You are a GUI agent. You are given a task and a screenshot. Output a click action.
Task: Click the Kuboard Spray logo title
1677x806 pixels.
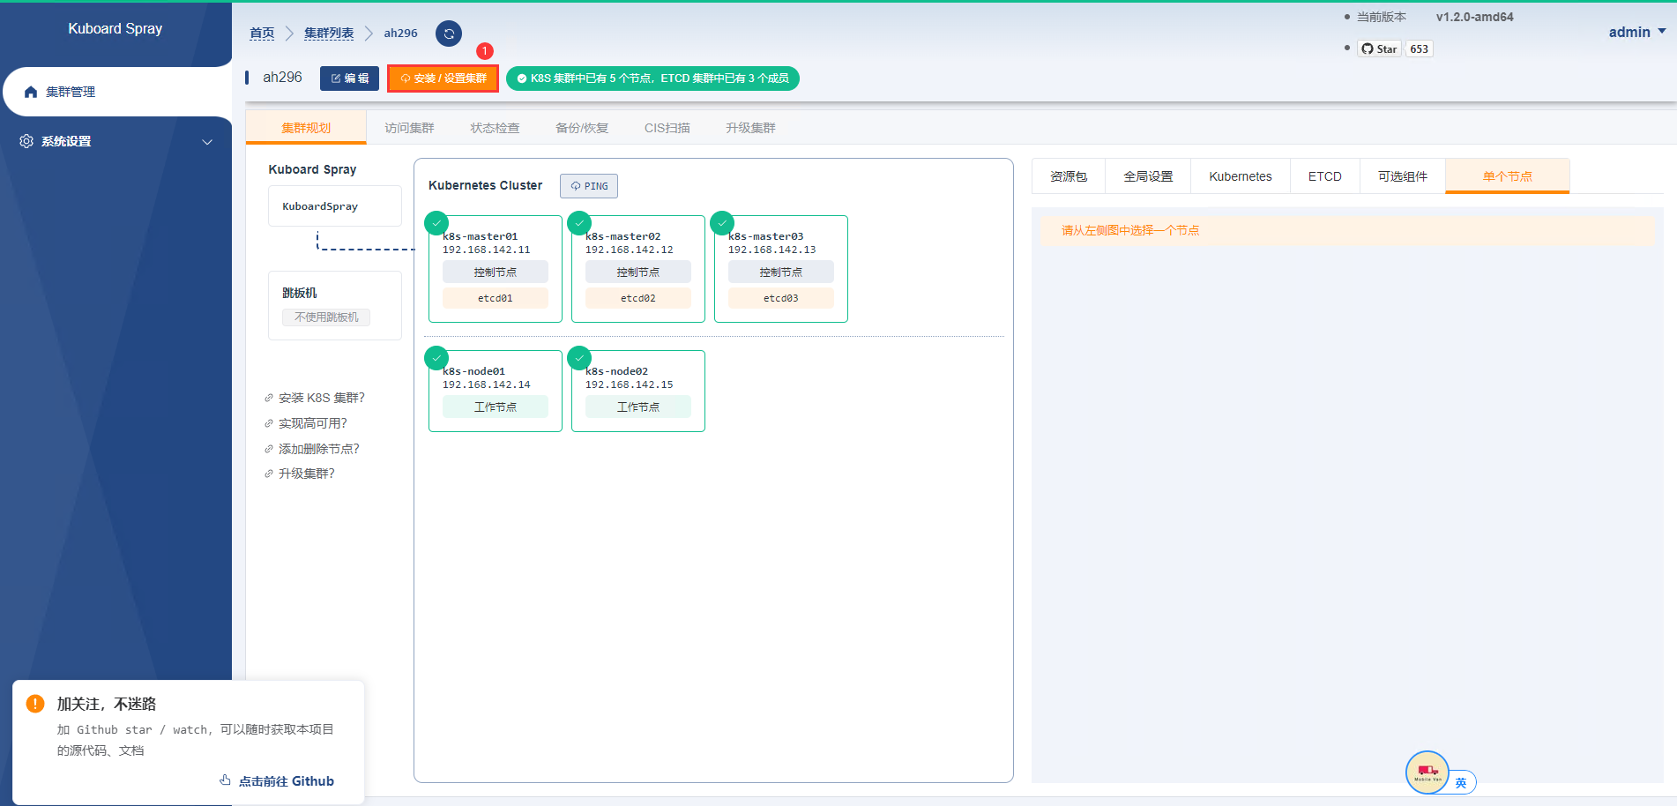pos(116,28)
